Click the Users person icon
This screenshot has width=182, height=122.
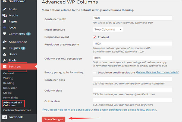[5, 54]
